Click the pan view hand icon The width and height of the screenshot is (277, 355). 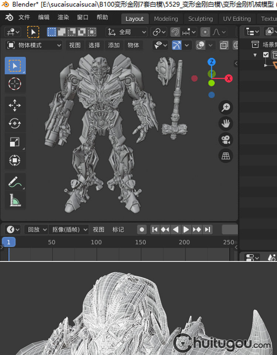click(225, 124)
